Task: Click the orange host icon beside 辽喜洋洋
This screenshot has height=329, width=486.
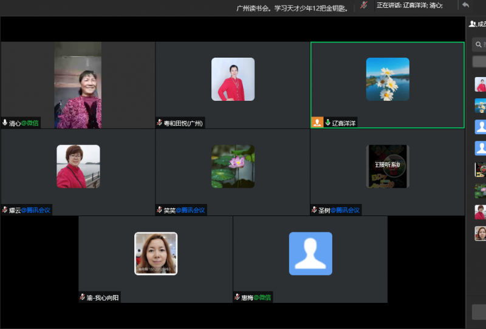Action: tap(317, 123)
